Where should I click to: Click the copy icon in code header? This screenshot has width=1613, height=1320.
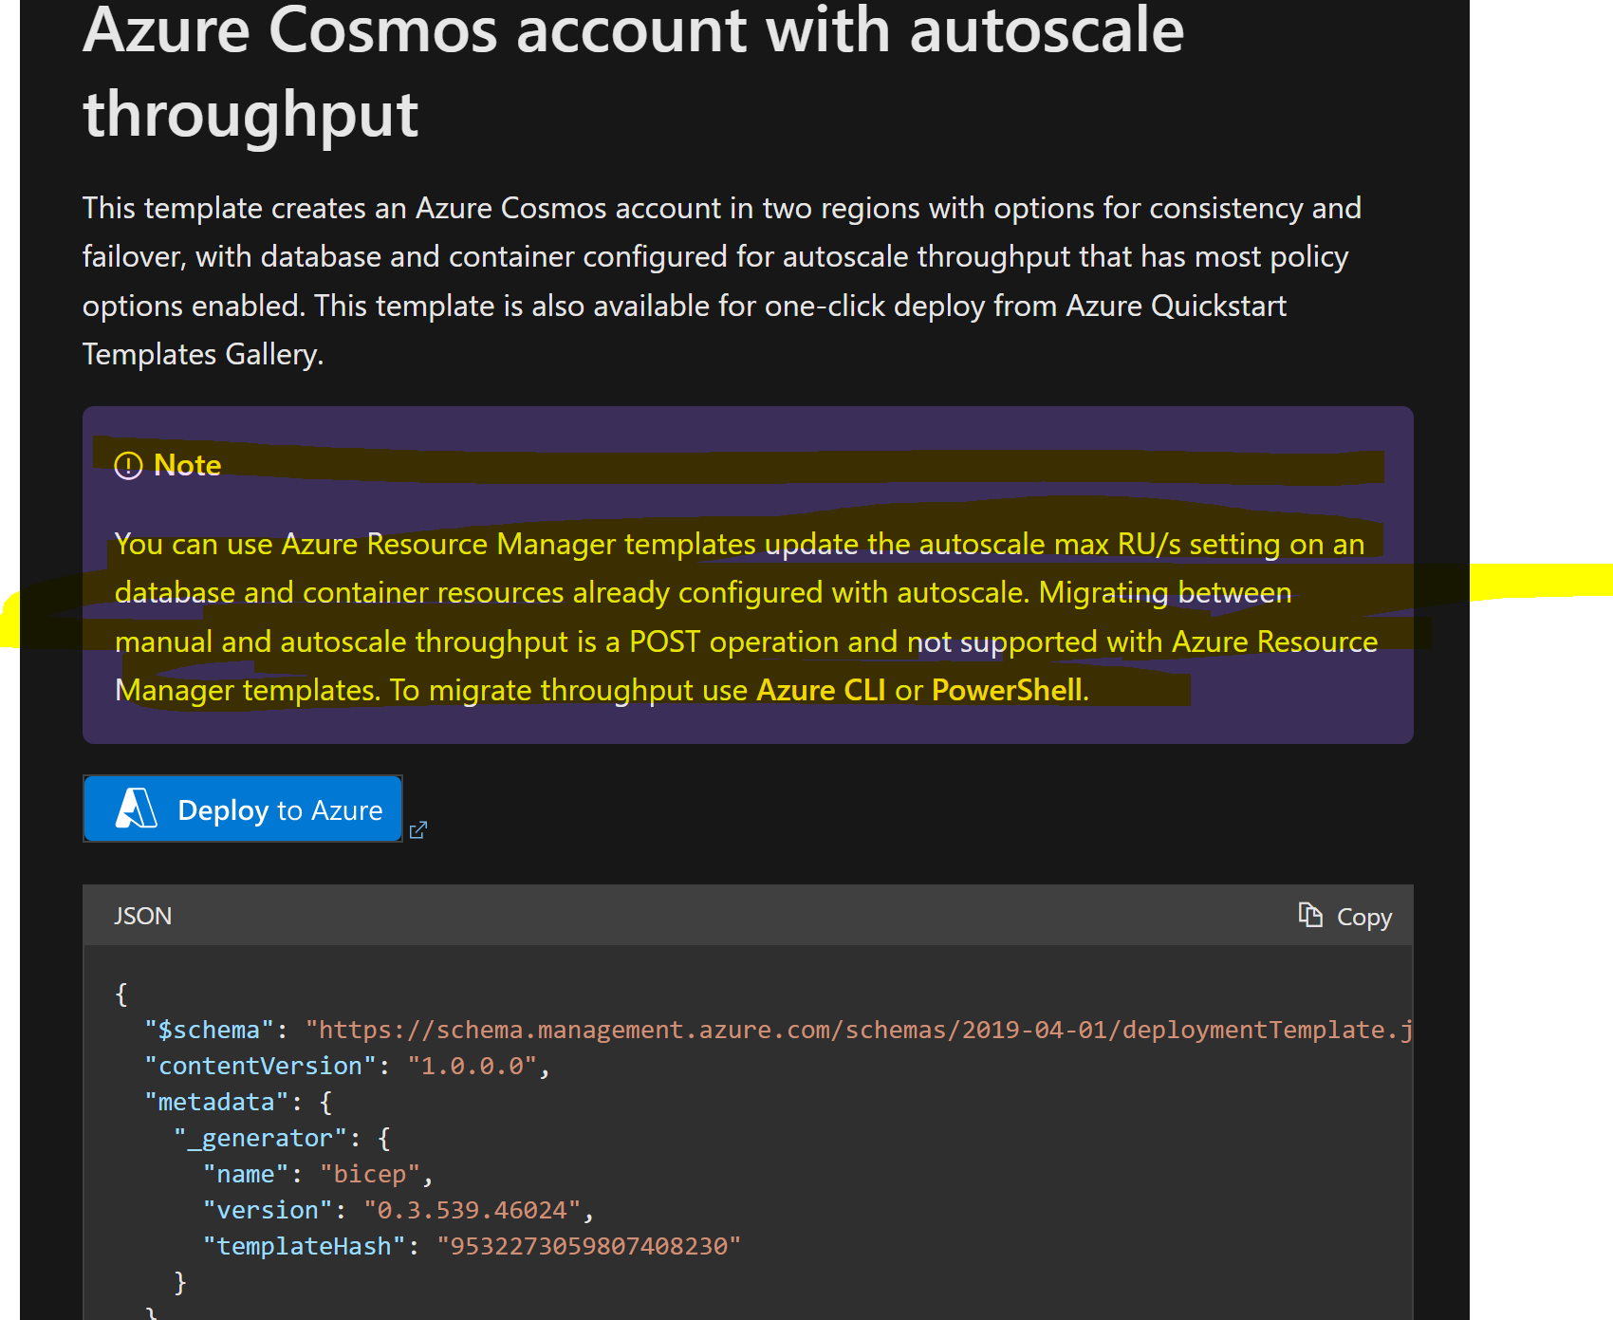click(1310, 916)
